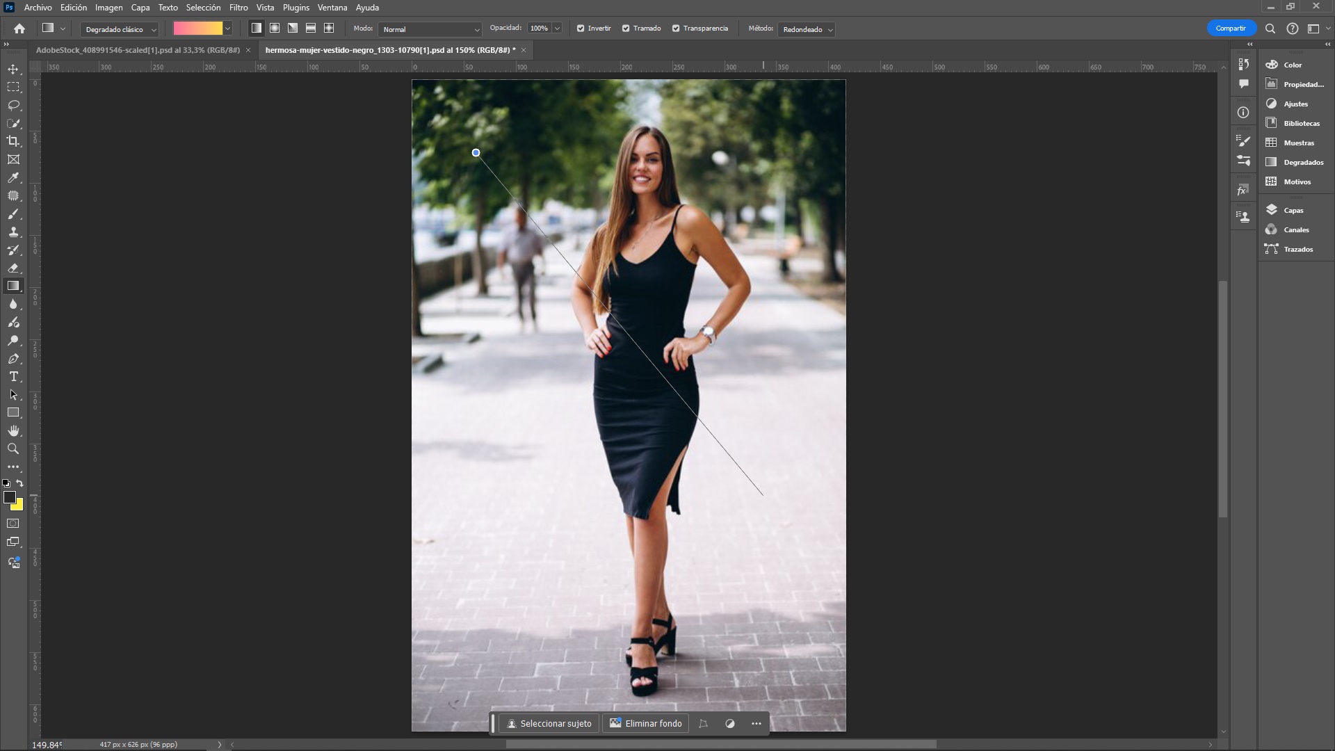The height and width of the screenshot is (751, 1335).
Task: Click the Compartir button
Action: pos(1231,29)
